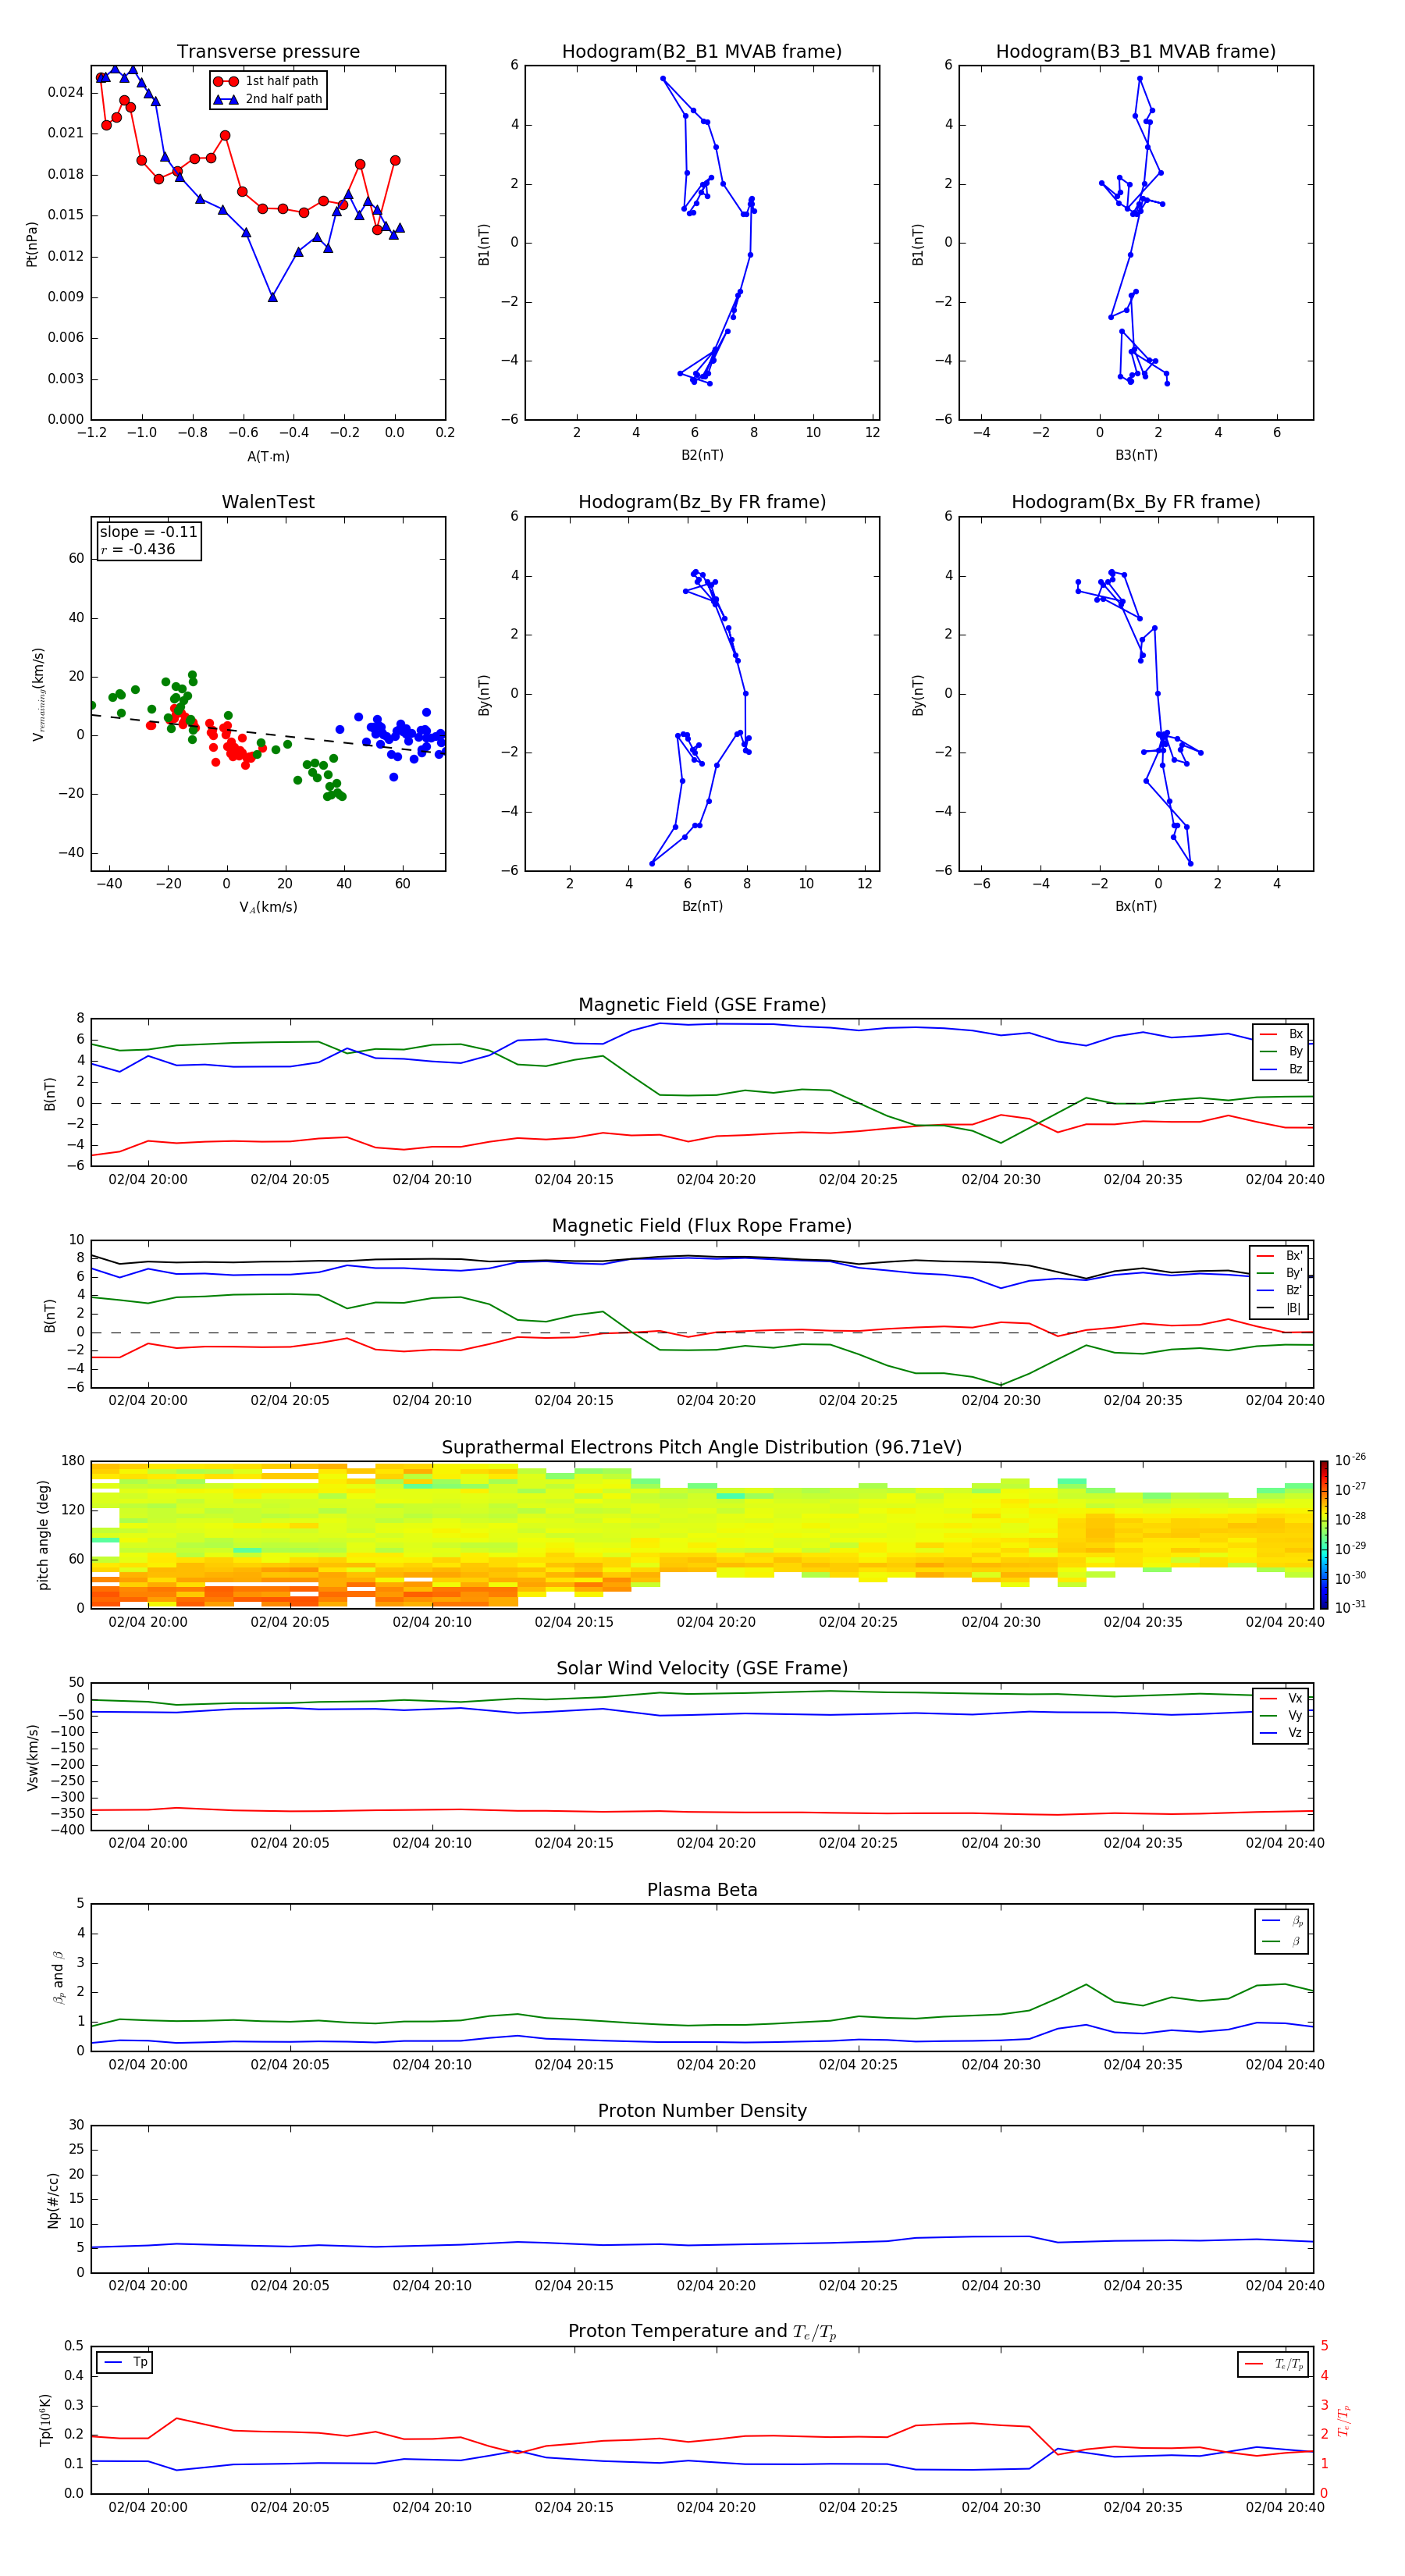Click the "r = -0.436" annotation
This screenshot has width=1405, height=2576.
tap(138, 549)
